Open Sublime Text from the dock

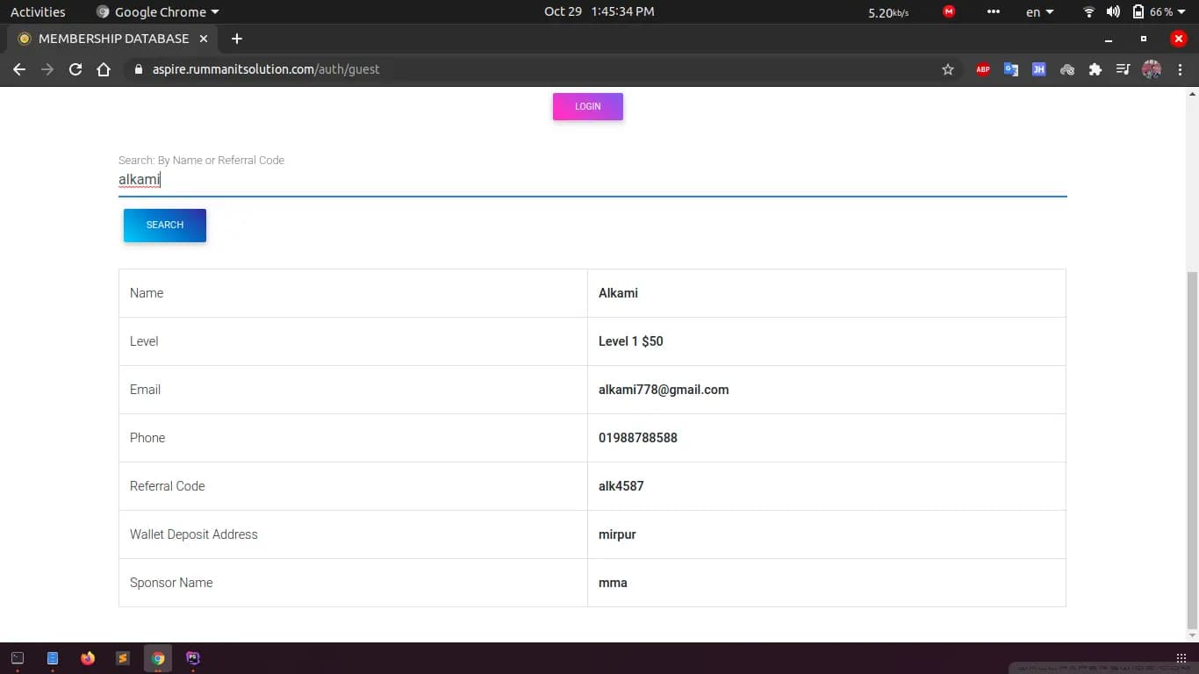[x=123, y=658]
